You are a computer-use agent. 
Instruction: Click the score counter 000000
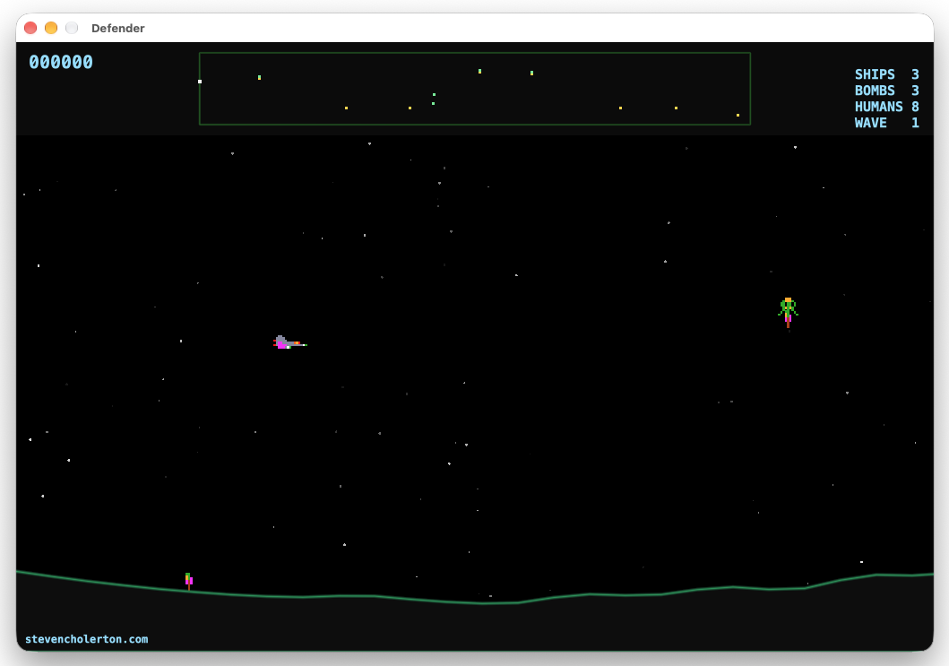[61, 62]
